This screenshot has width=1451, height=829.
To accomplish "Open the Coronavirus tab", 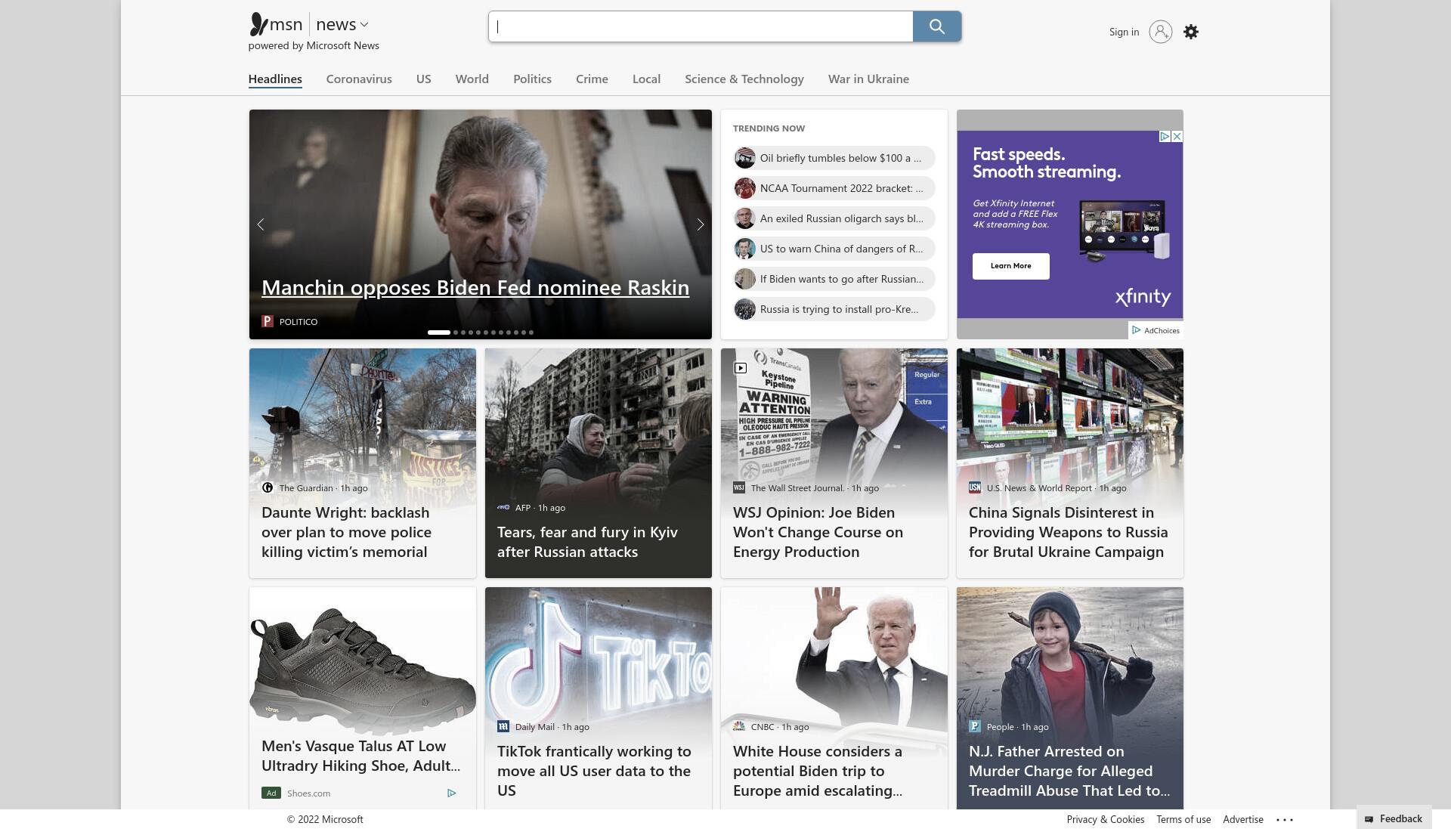I will [359, 79].
